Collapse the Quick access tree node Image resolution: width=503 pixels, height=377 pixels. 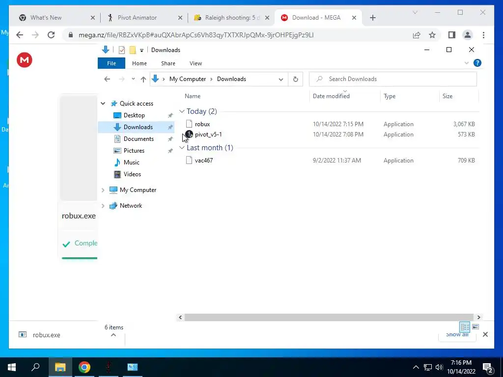[x=103, y=104]
